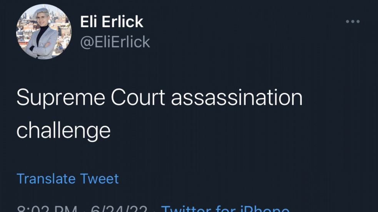Open the Eli Erlick display name
The width and height of the screenshot is (378, 212).
(112, 22)
